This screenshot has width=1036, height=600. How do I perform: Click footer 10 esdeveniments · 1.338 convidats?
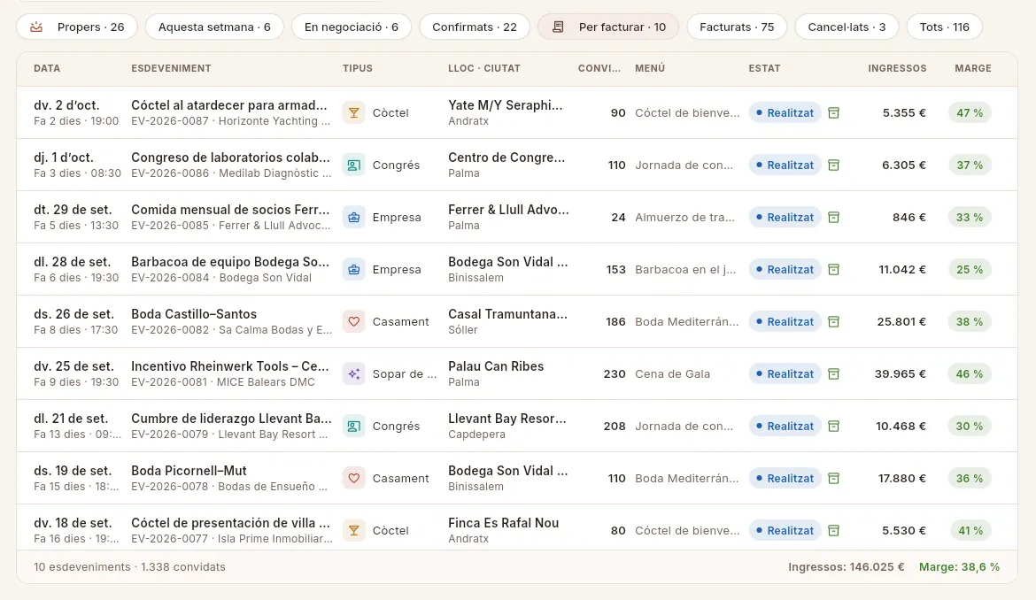129,567
